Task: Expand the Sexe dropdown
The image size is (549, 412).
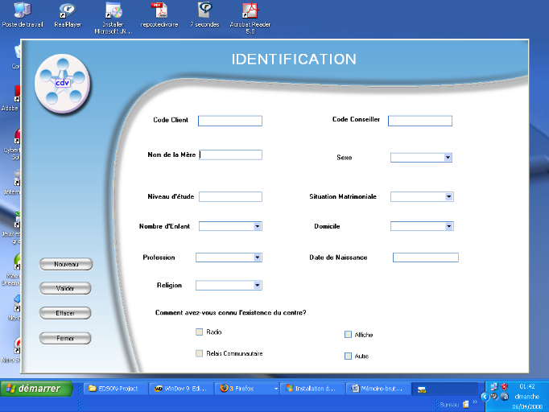Action: 448,158
